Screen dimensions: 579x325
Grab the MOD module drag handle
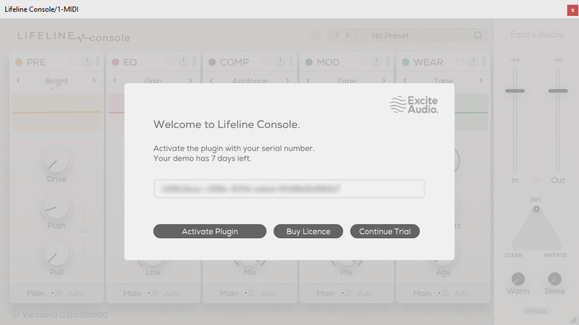coord(388,62)
